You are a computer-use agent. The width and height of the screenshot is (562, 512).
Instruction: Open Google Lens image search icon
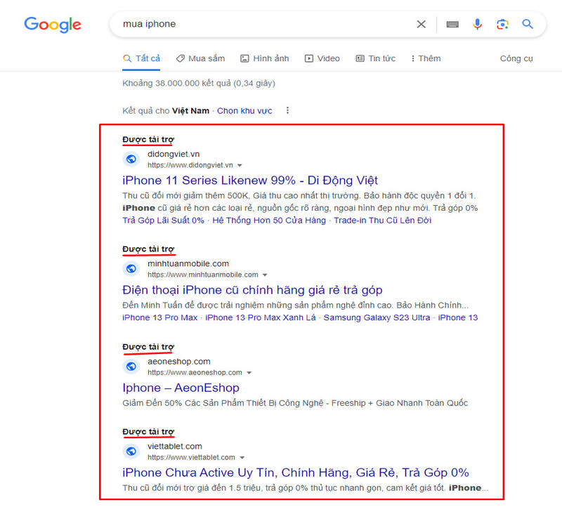502,25
